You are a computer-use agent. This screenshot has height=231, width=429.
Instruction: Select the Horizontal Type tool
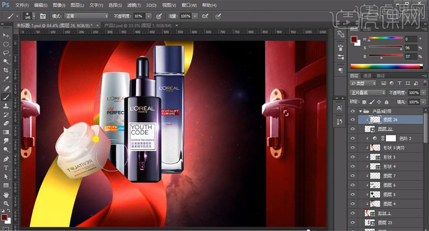pyautogui.click(x=6, y=168)
